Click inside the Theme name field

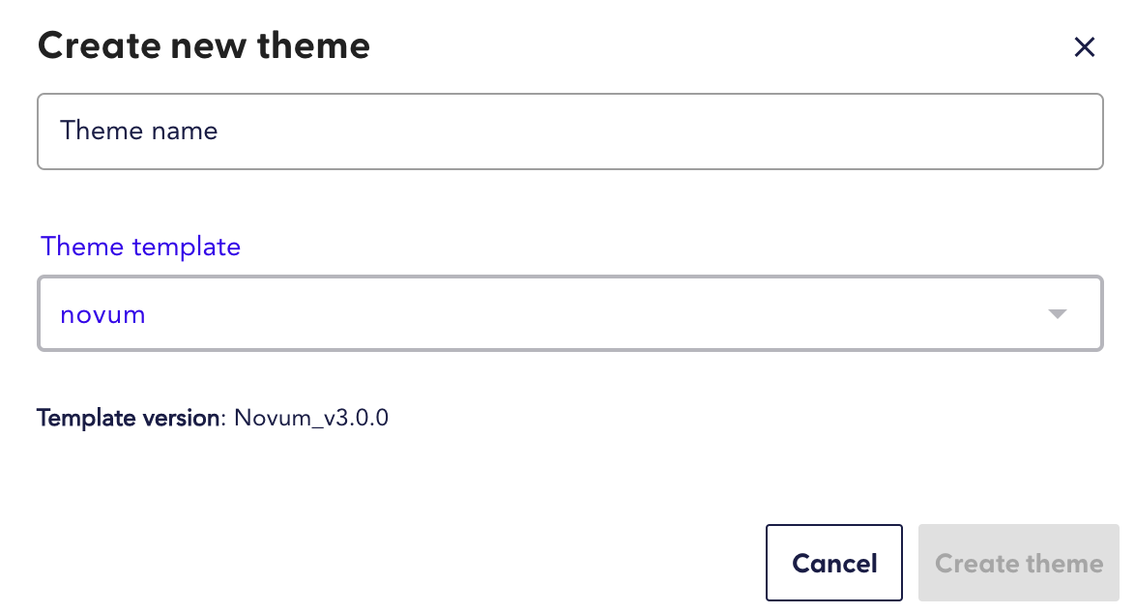570,131
